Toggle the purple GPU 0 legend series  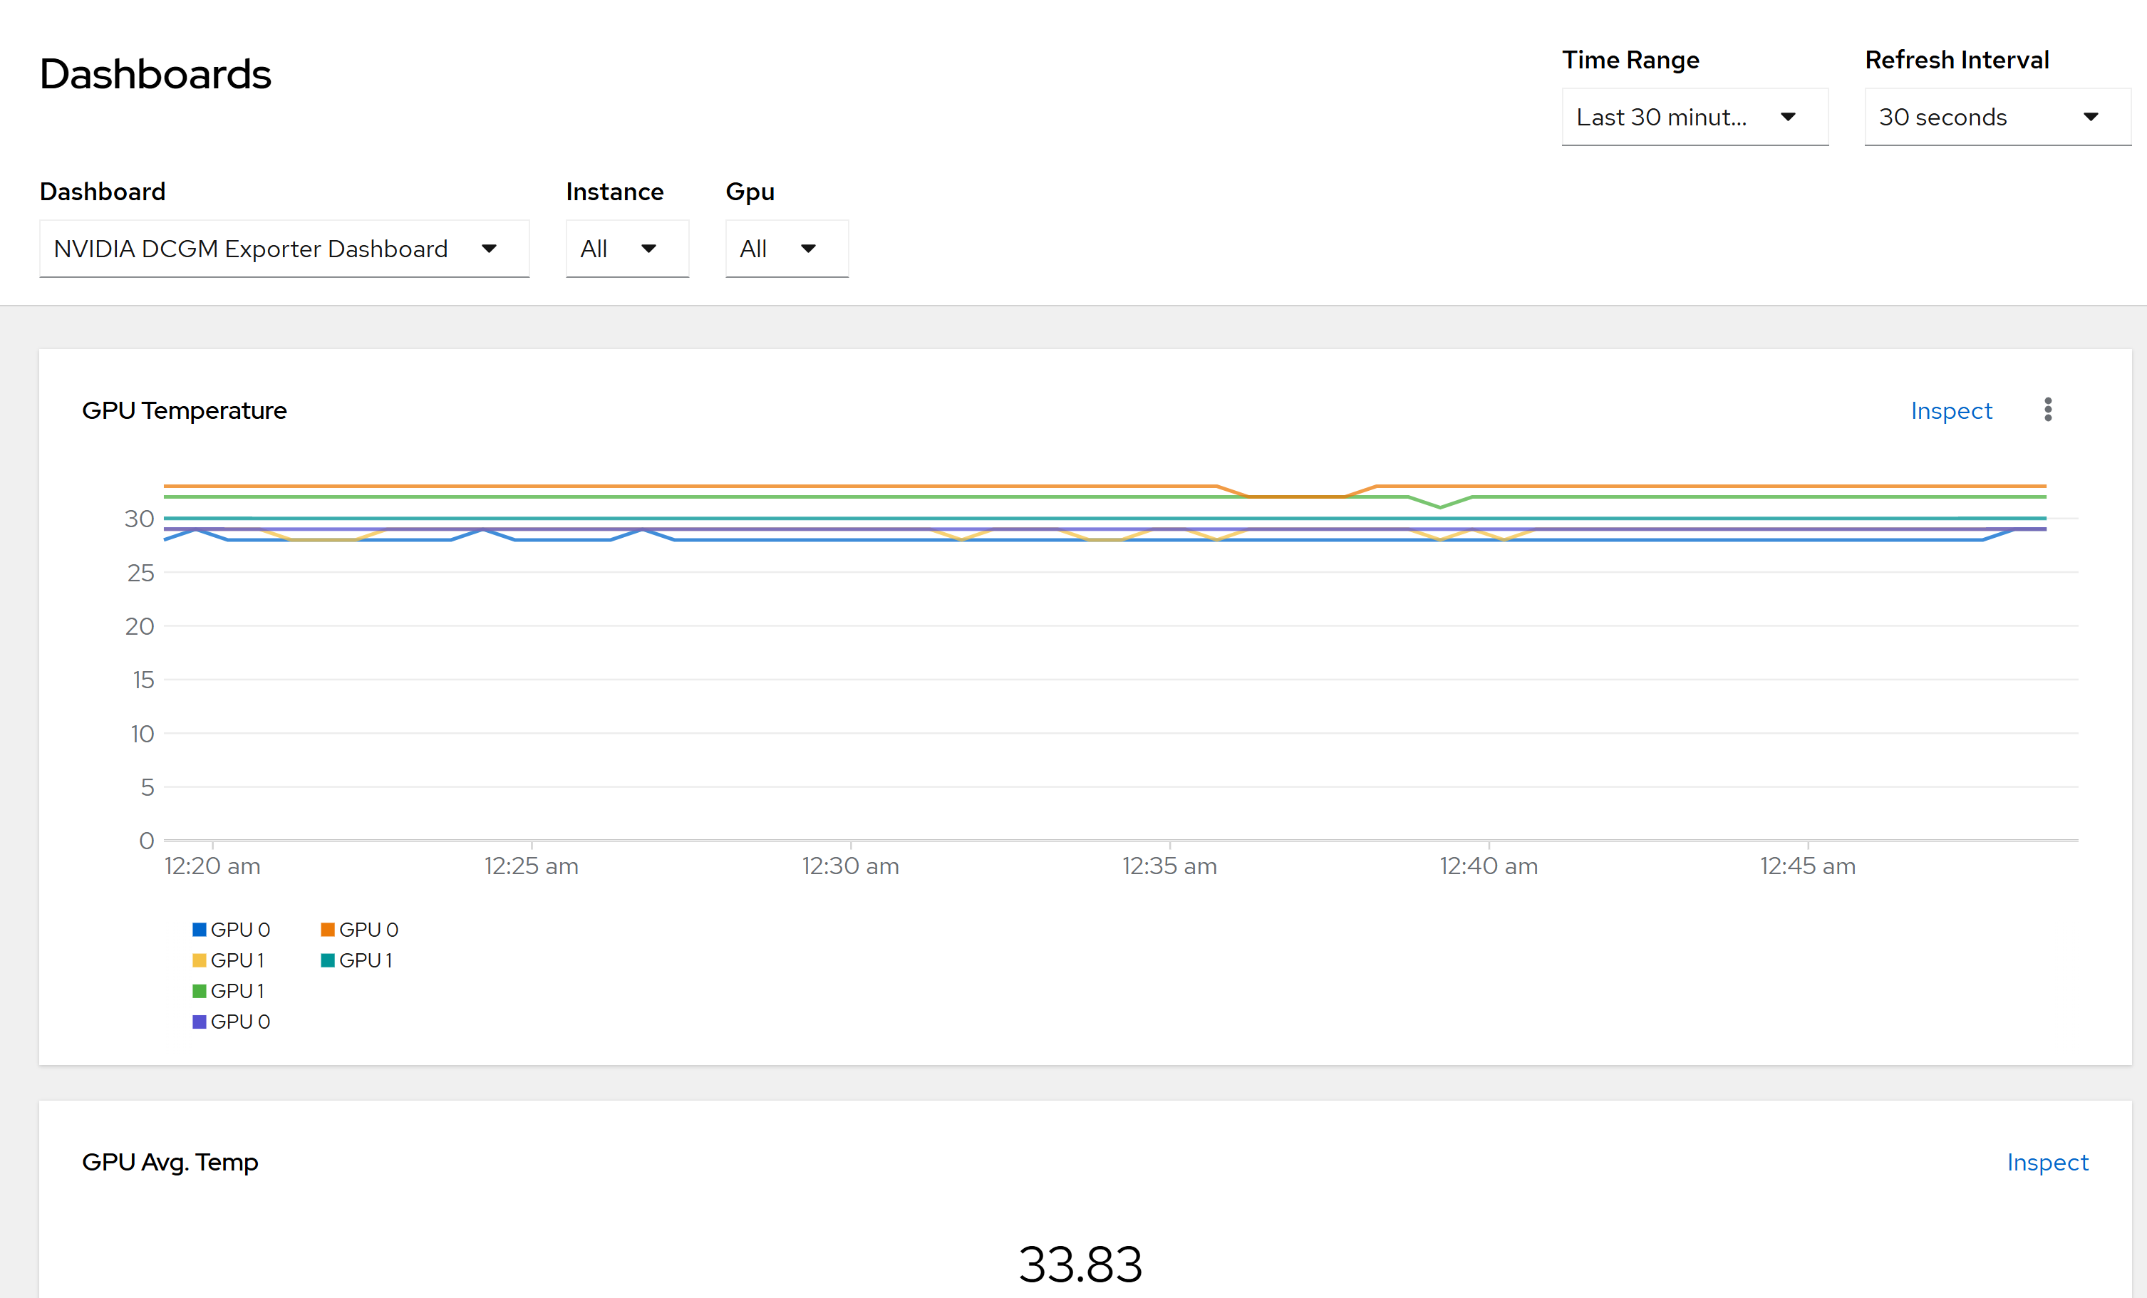pyautogui.click(x=231, y=1021)
